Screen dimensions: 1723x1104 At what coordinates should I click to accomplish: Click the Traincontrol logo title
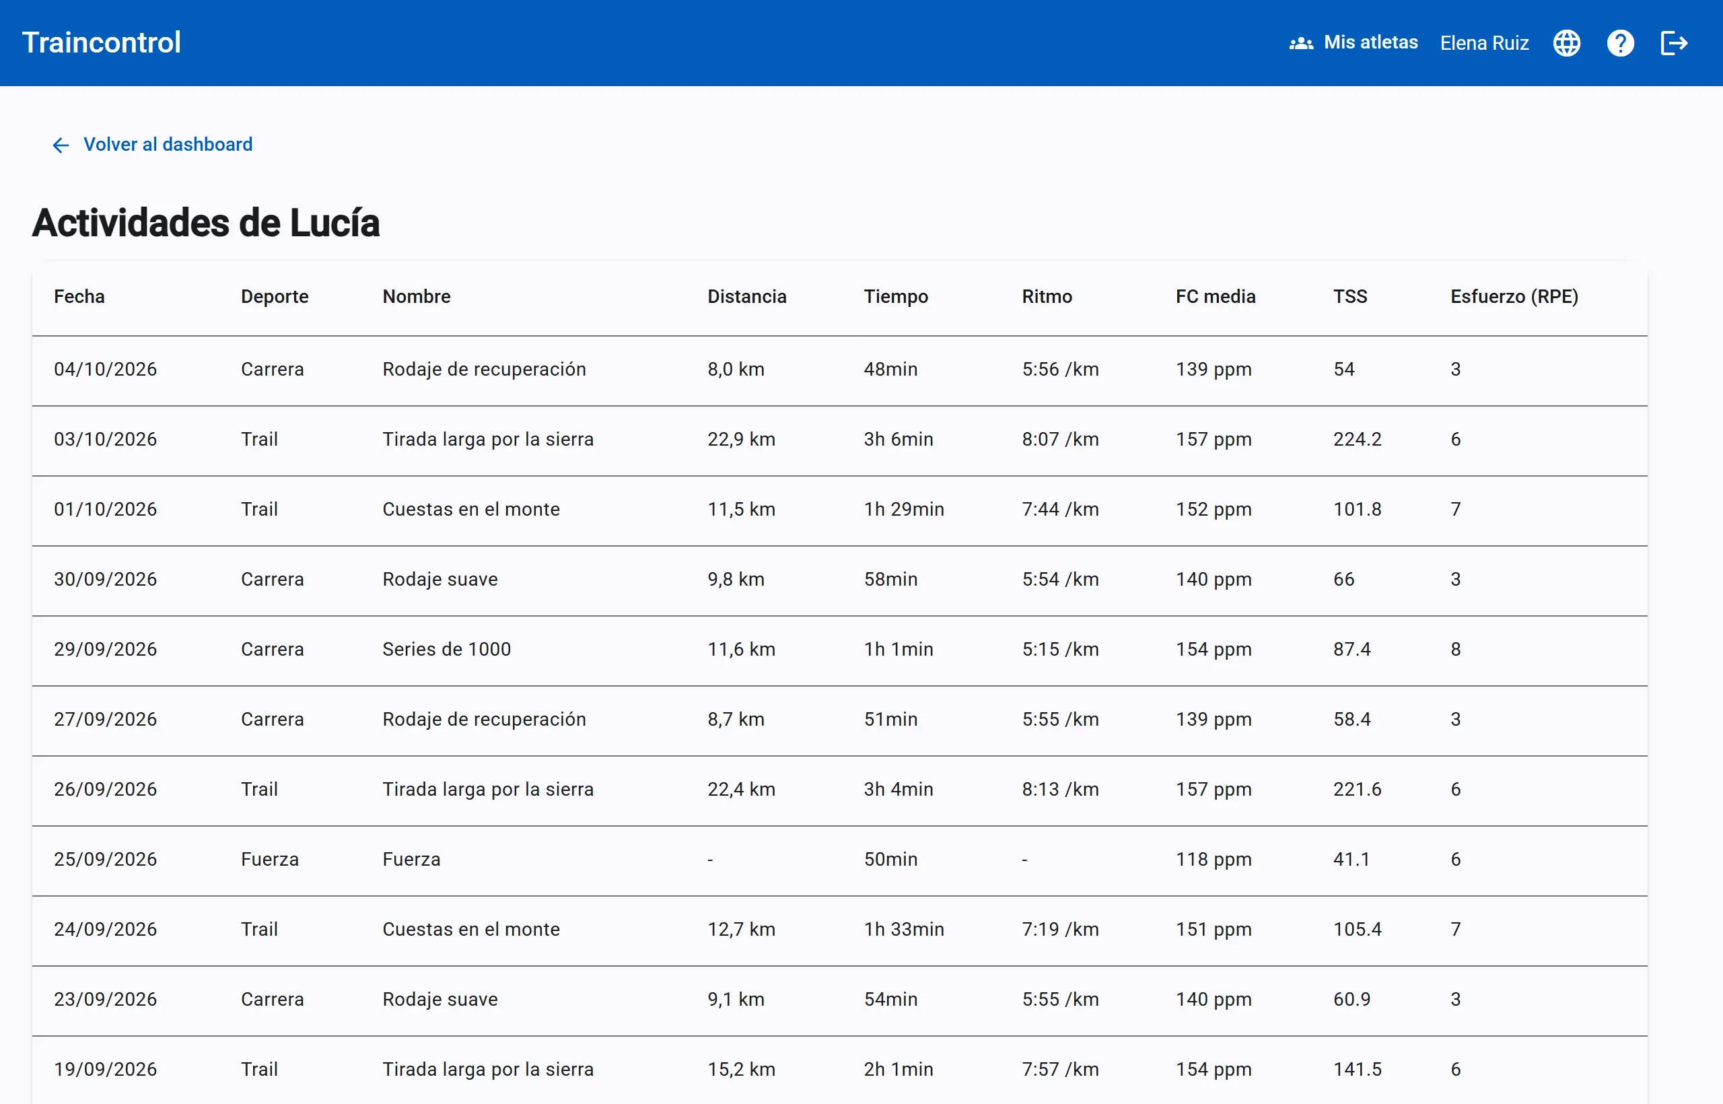click(x=101, y=43)
